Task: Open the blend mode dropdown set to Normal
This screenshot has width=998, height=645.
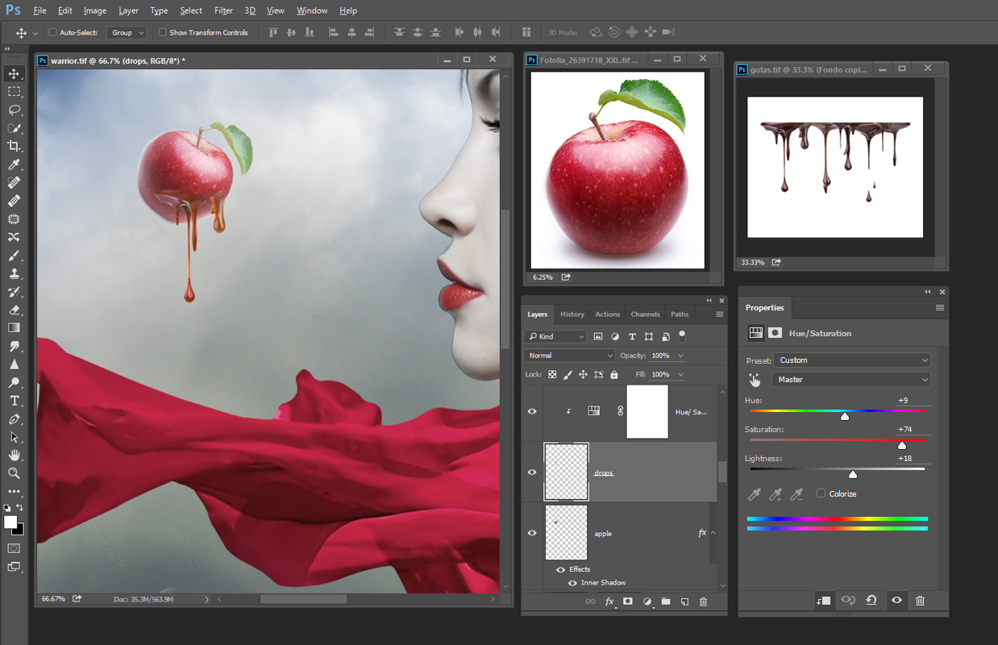Action: click(x=570, y=356)
